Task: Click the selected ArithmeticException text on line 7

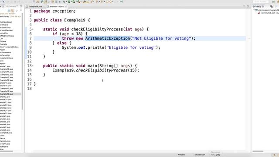Action: click(108, 38)
